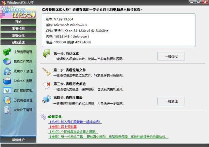The height and width of the screenshot is (147, 209).
Task: Open the 安装补丁清理 icon
Action: [7, 110]
